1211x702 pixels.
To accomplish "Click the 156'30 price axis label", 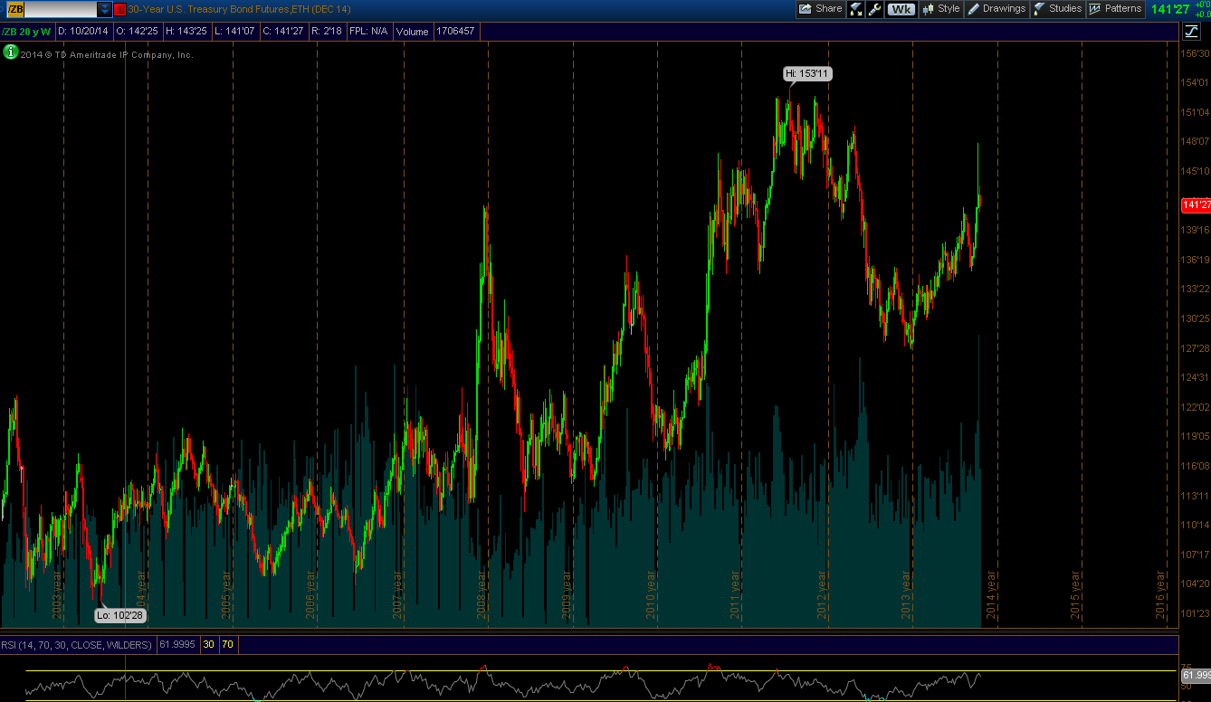I will pos(1195,53).
